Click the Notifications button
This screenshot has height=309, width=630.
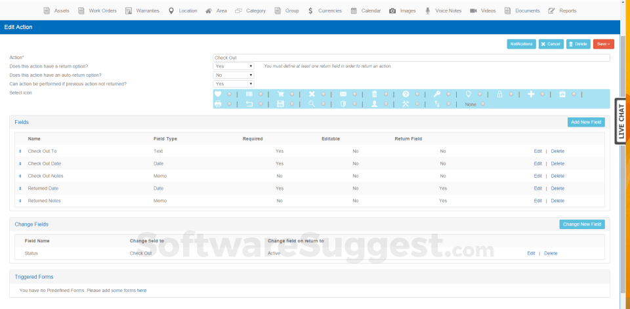[522, 44]
